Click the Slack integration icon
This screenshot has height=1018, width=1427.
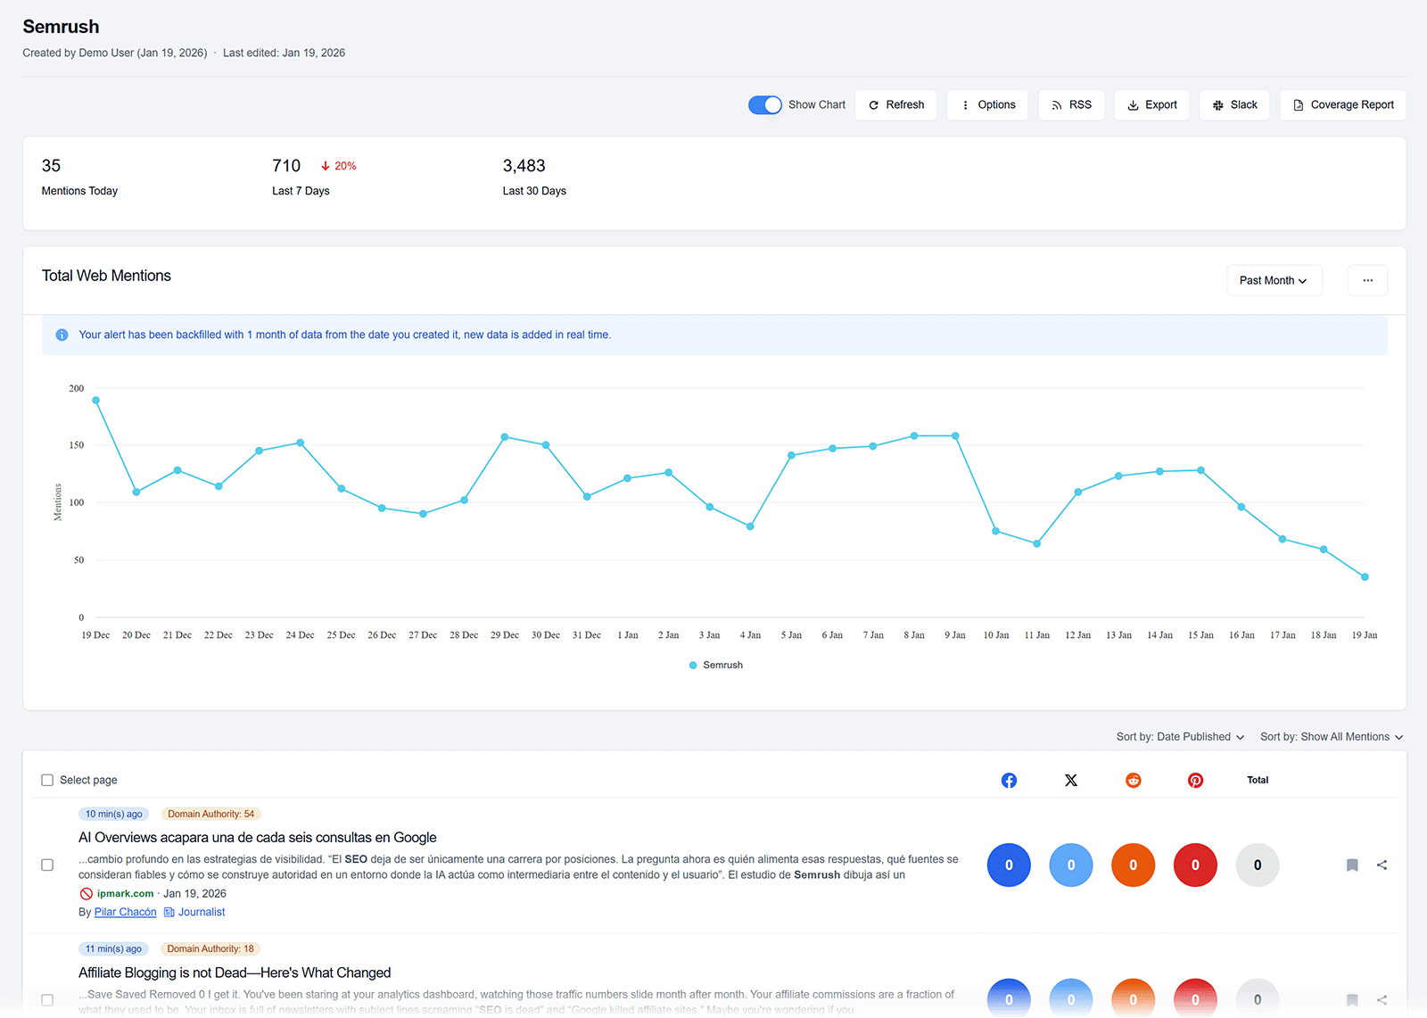click(1220, 104)
